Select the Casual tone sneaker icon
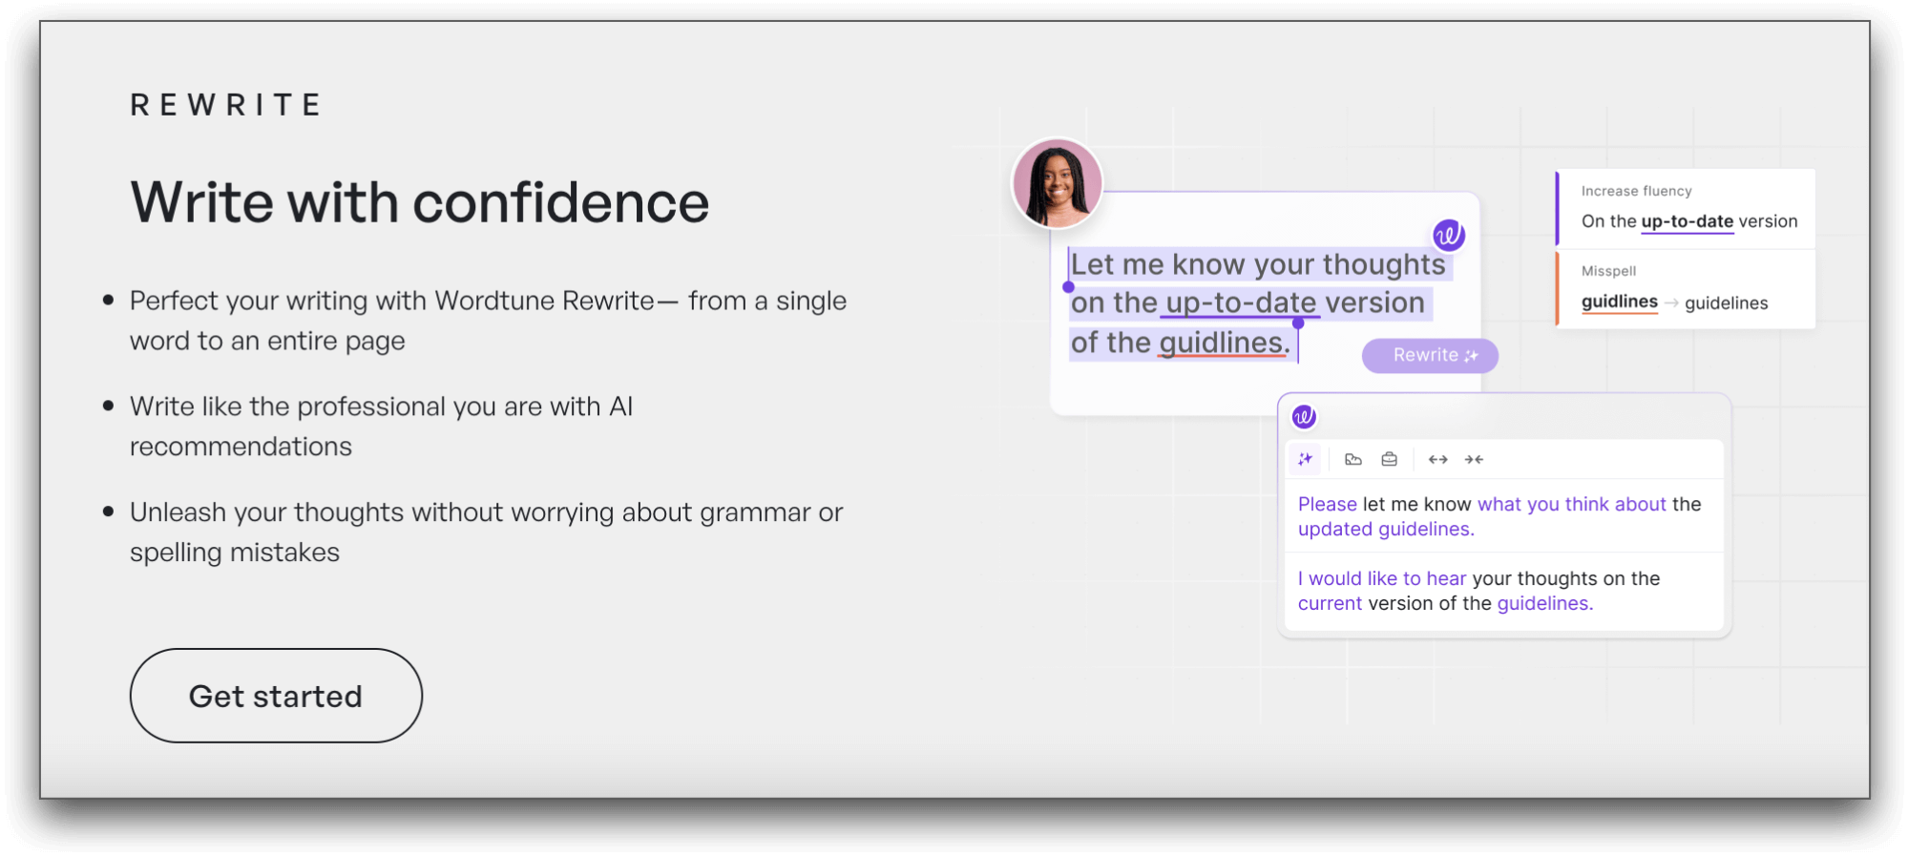 coord(1352,459)
